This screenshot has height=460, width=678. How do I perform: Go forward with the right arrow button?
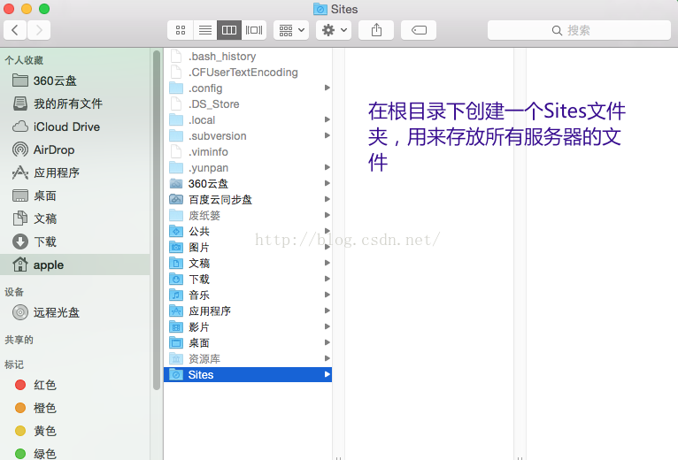[39, 30]
